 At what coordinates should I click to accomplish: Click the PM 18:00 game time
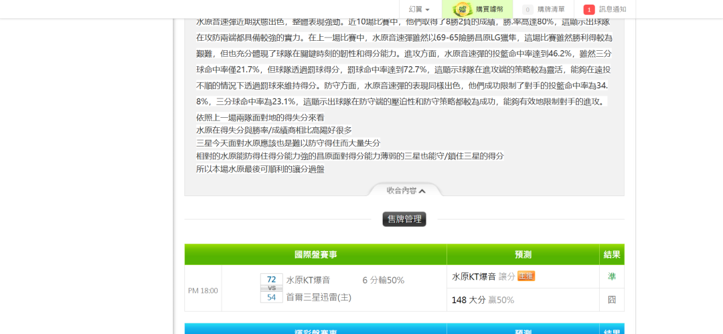(203, 290)
